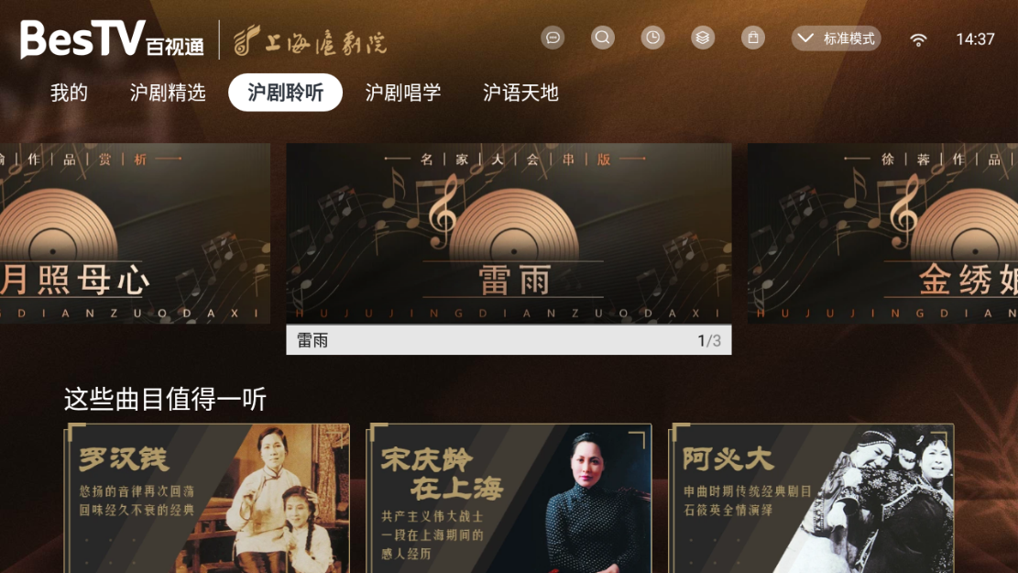
Task: Click the stacked layers icon
Action: point(703,38)
